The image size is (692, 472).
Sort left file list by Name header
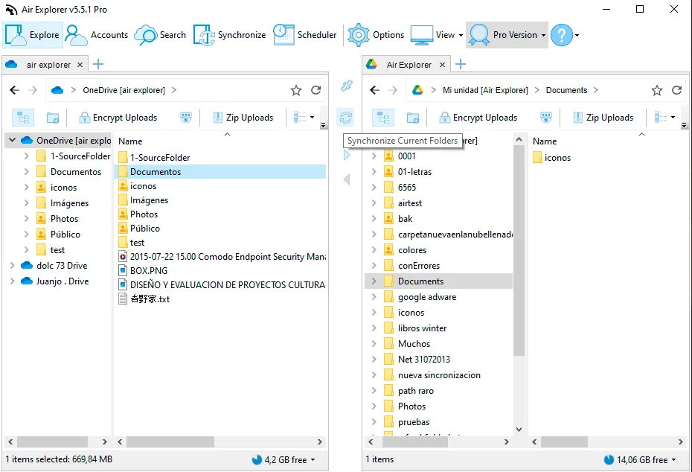click(130, 141)
